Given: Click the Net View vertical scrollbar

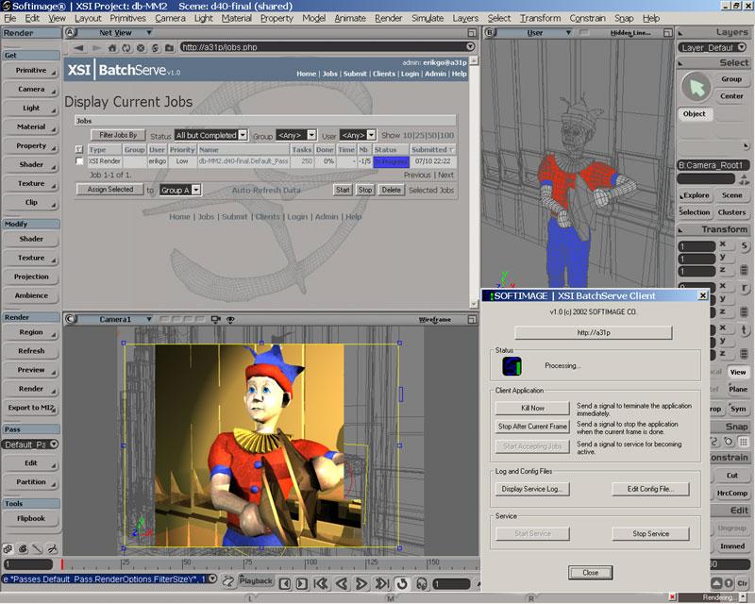Looking at the screenshot, I should coord(474,183).
